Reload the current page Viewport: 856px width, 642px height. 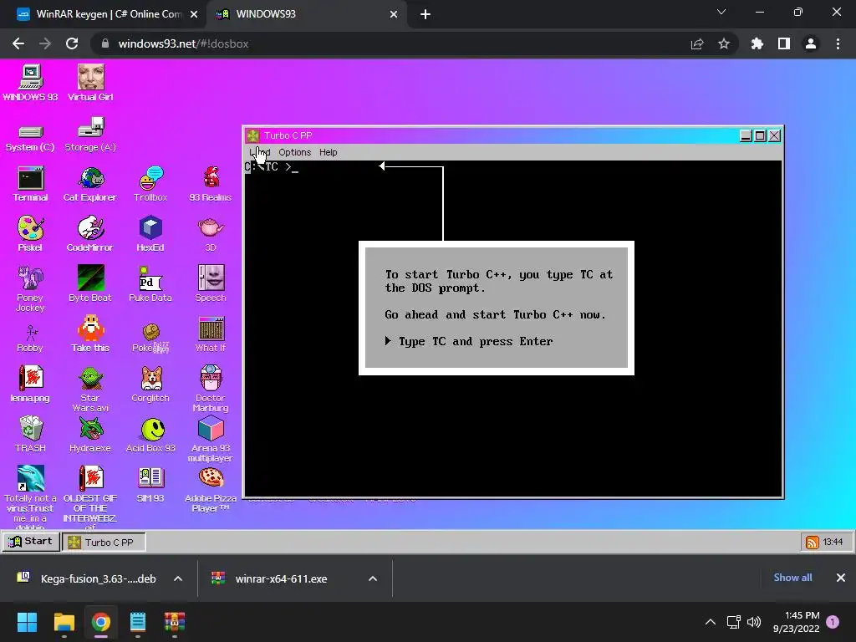(x=72, y=43)
